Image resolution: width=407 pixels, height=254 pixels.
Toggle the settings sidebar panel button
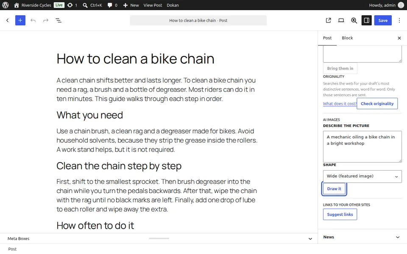(x=366, y=20)
